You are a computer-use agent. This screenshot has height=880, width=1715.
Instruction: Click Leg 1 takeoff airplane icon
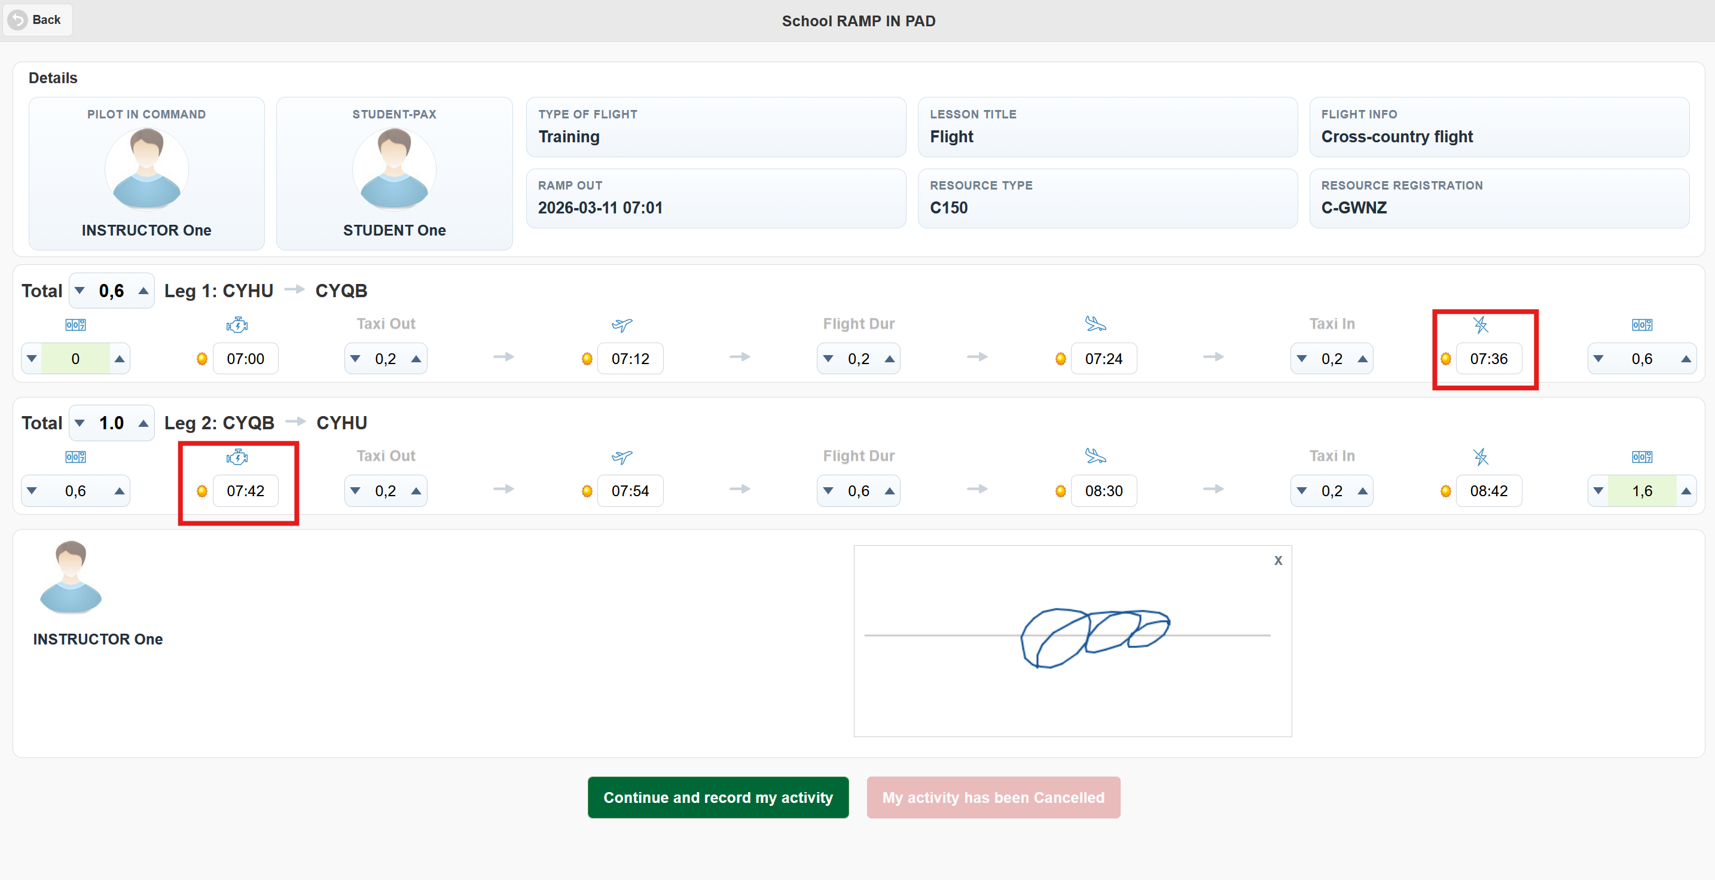tap(621, 325)
